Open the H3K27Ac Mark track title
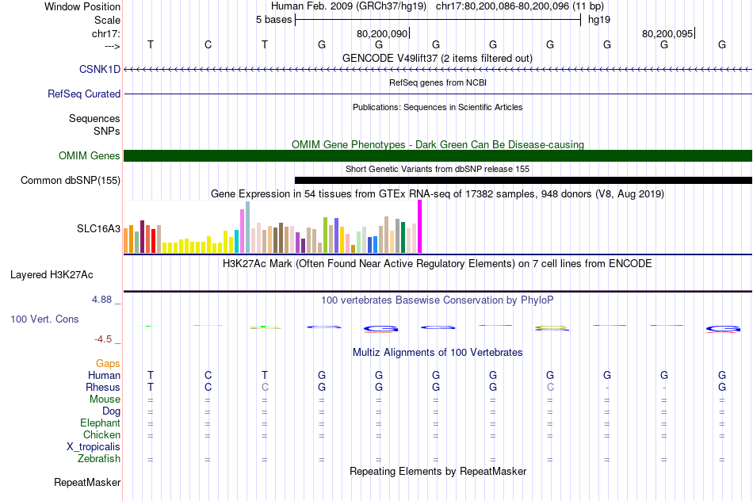Viewport: 753px width, 501px height. coord(438,264)
